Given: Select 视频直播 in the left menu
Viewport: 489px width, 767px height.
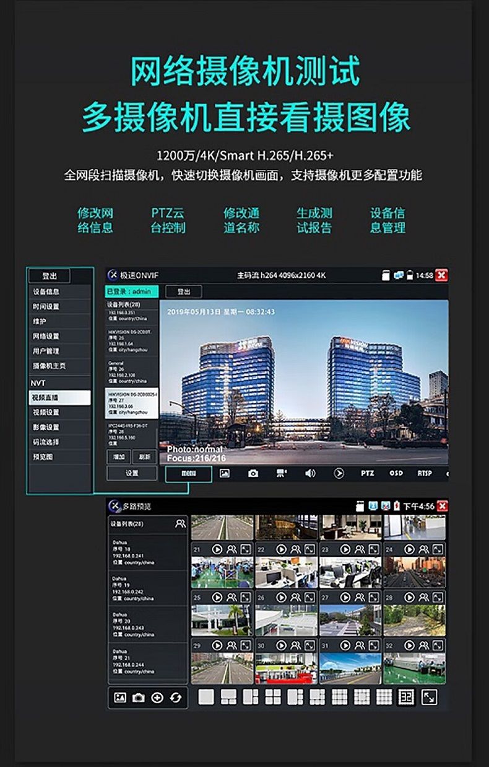Looking at the screenshot, I should click(x=59, y=397).
